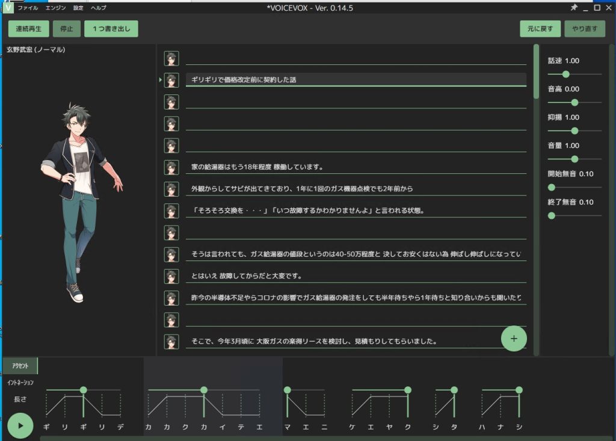The height and width of the screenshot is (441, 616).
Task: Add a new text line with the plus button
Action: click(x=514, y=338)
